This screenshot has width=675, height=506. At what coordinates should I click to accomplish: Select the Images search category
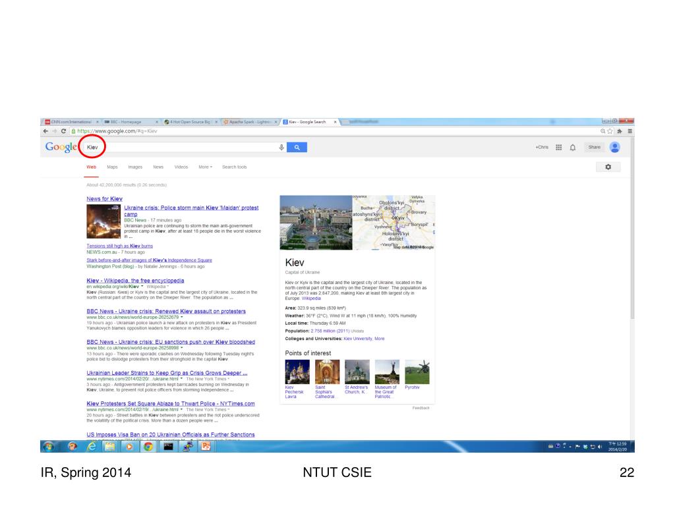click(x=135, y=167)
